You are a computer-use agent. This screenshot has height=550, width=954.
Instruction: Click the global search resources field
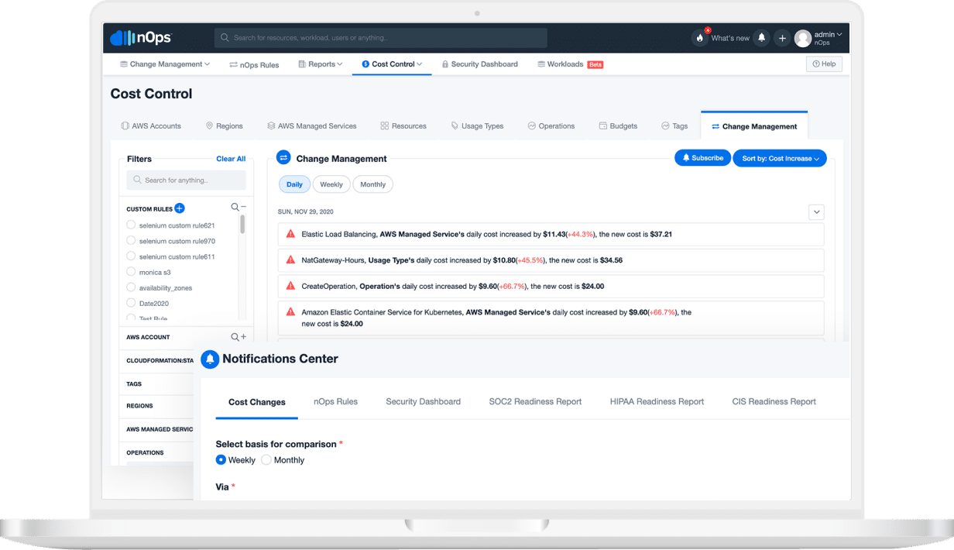coord(381,38)
